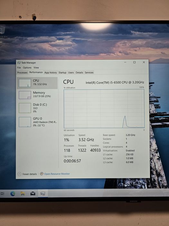Viewport: 169px width, 226px height.
Task: Click the 40933 handles count
Action: pos(95,150)
